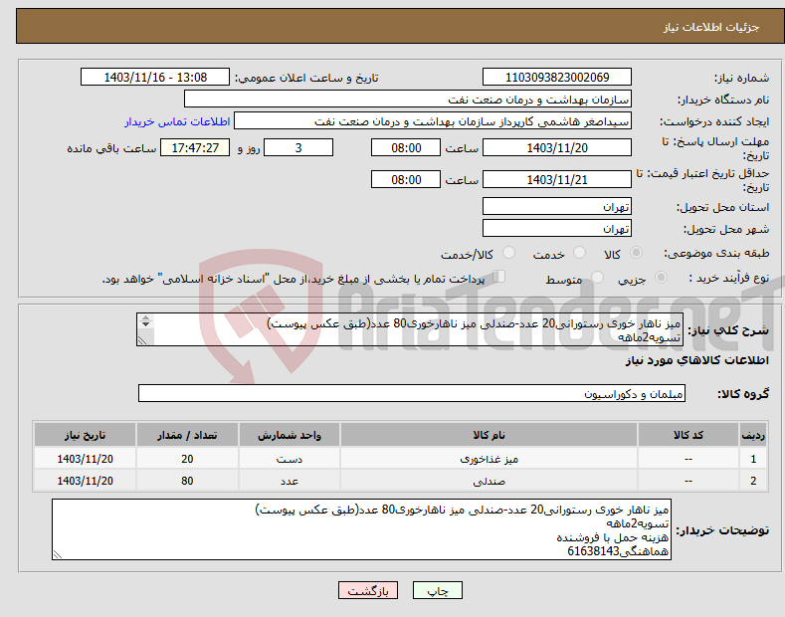Click the نام کالا column header
Viewport: 785px width, 617px height.
489,435
